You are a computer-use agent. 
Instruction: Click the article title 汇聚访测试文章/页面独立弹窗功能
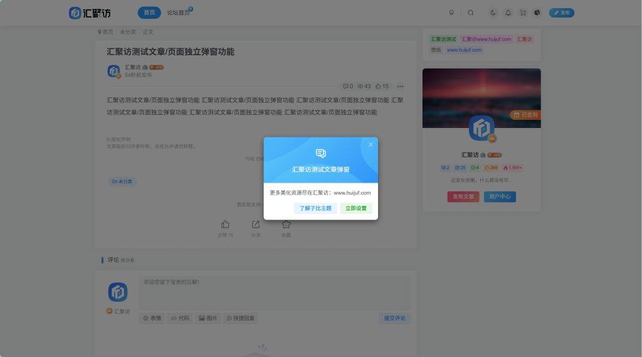[x=171, y=51]
